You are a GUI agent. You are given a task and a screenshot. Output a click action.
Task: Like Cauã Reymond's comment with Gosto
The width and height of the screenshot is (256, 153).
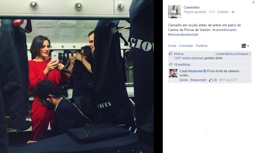click(184, 80)
